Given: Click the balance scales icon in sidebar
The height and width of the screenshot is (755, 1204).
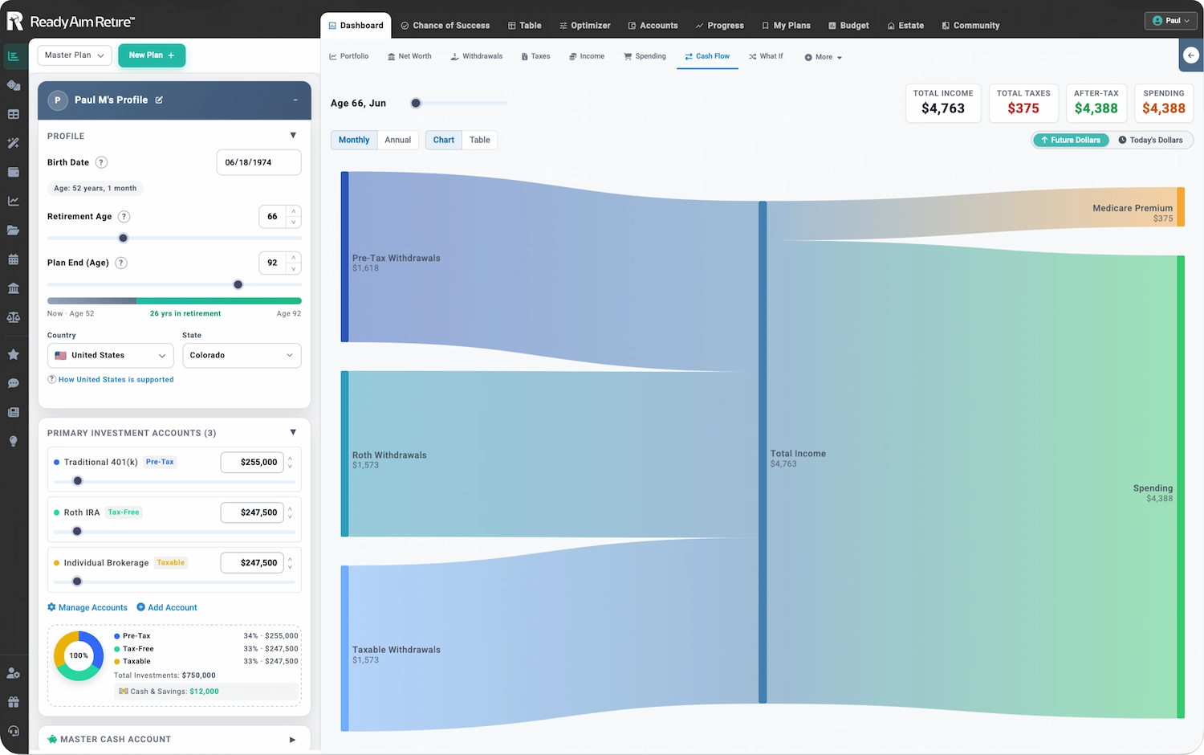Looking at the screenshot, I should coord(14,317).
